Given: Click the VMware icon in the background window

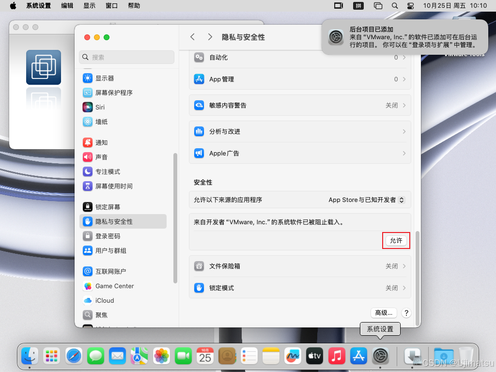Looking at the screenshot, I should [x=44, y=67].
